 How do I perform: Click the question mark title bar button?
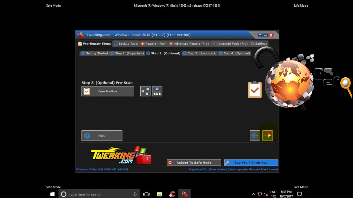260,35
